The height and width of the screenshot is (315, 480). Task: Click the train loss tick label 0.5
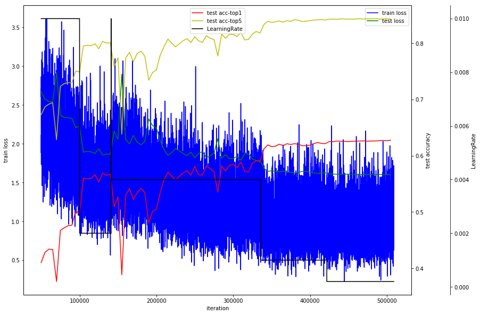15,261
